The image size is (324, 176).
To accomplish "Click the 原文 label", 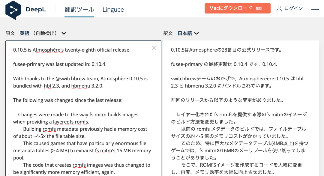I will 10,33.
